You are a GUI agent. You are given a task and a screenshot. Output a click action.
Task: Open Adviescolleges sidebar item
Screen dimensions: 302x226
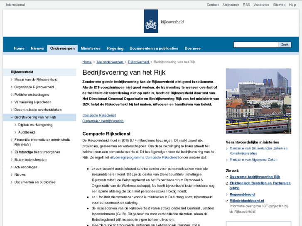pos(26,167)
